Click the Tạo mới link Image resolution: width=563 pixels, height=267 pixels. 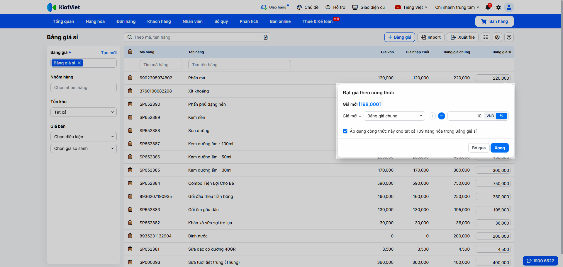pyautogui.click(x=108, y=53)
